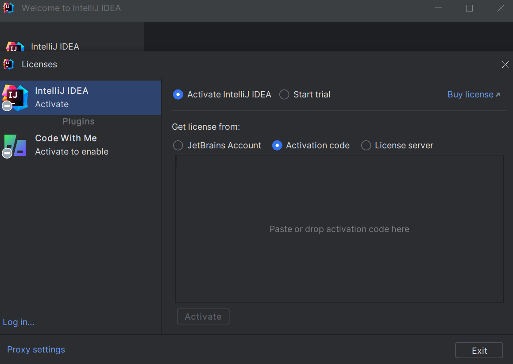513x364 pixels.
Task: Select the Code With Me Activate to enable entry
Action: click(x=81, y=145)
